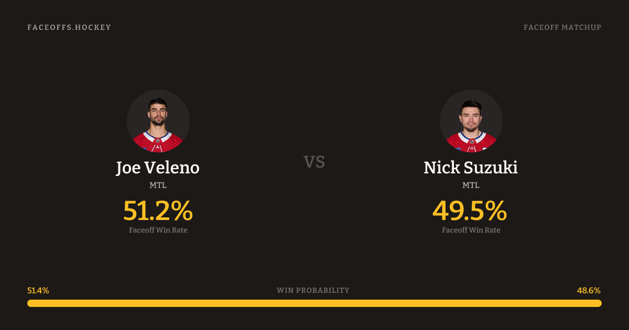Click the MTL team label under Nick Suzuki
This screenshot has height=330, width=629.
click(x=471, y=185)
